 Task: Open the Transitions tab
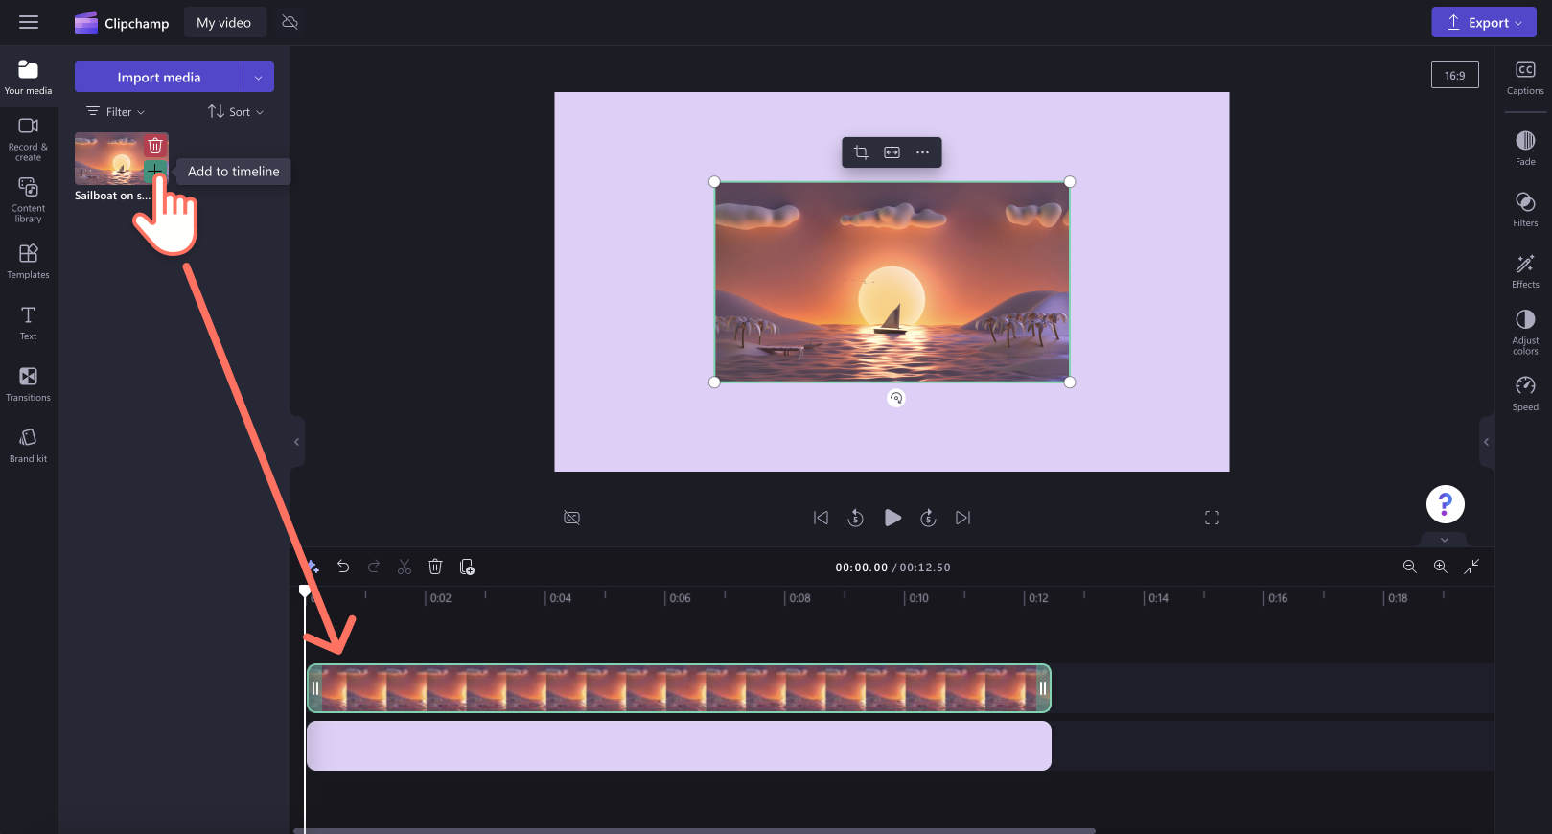28,384
